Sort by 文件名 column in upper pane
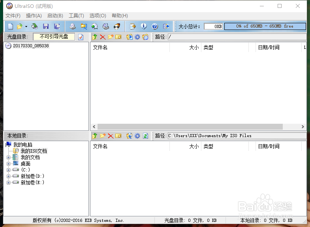 [130, 47]
